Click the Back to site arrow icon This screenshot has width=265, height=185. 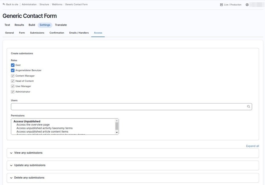pyautogui.click(x=4, y=4)
